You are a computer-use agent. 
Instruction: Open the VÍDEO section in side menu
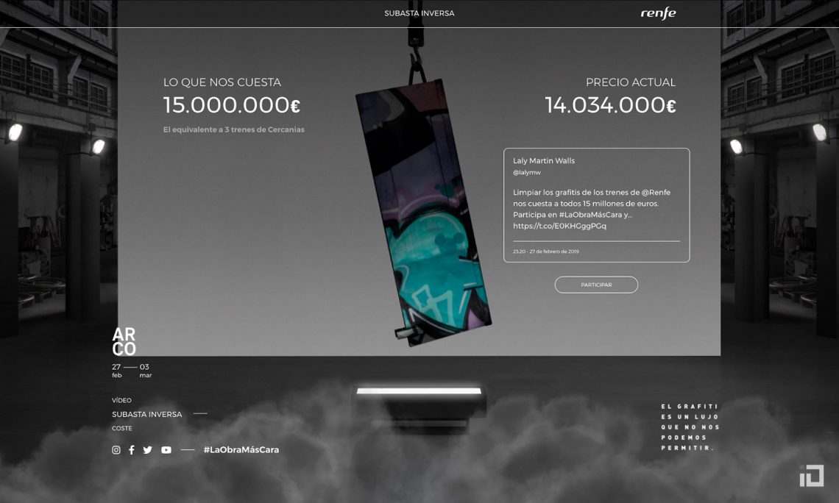point(121,400)
